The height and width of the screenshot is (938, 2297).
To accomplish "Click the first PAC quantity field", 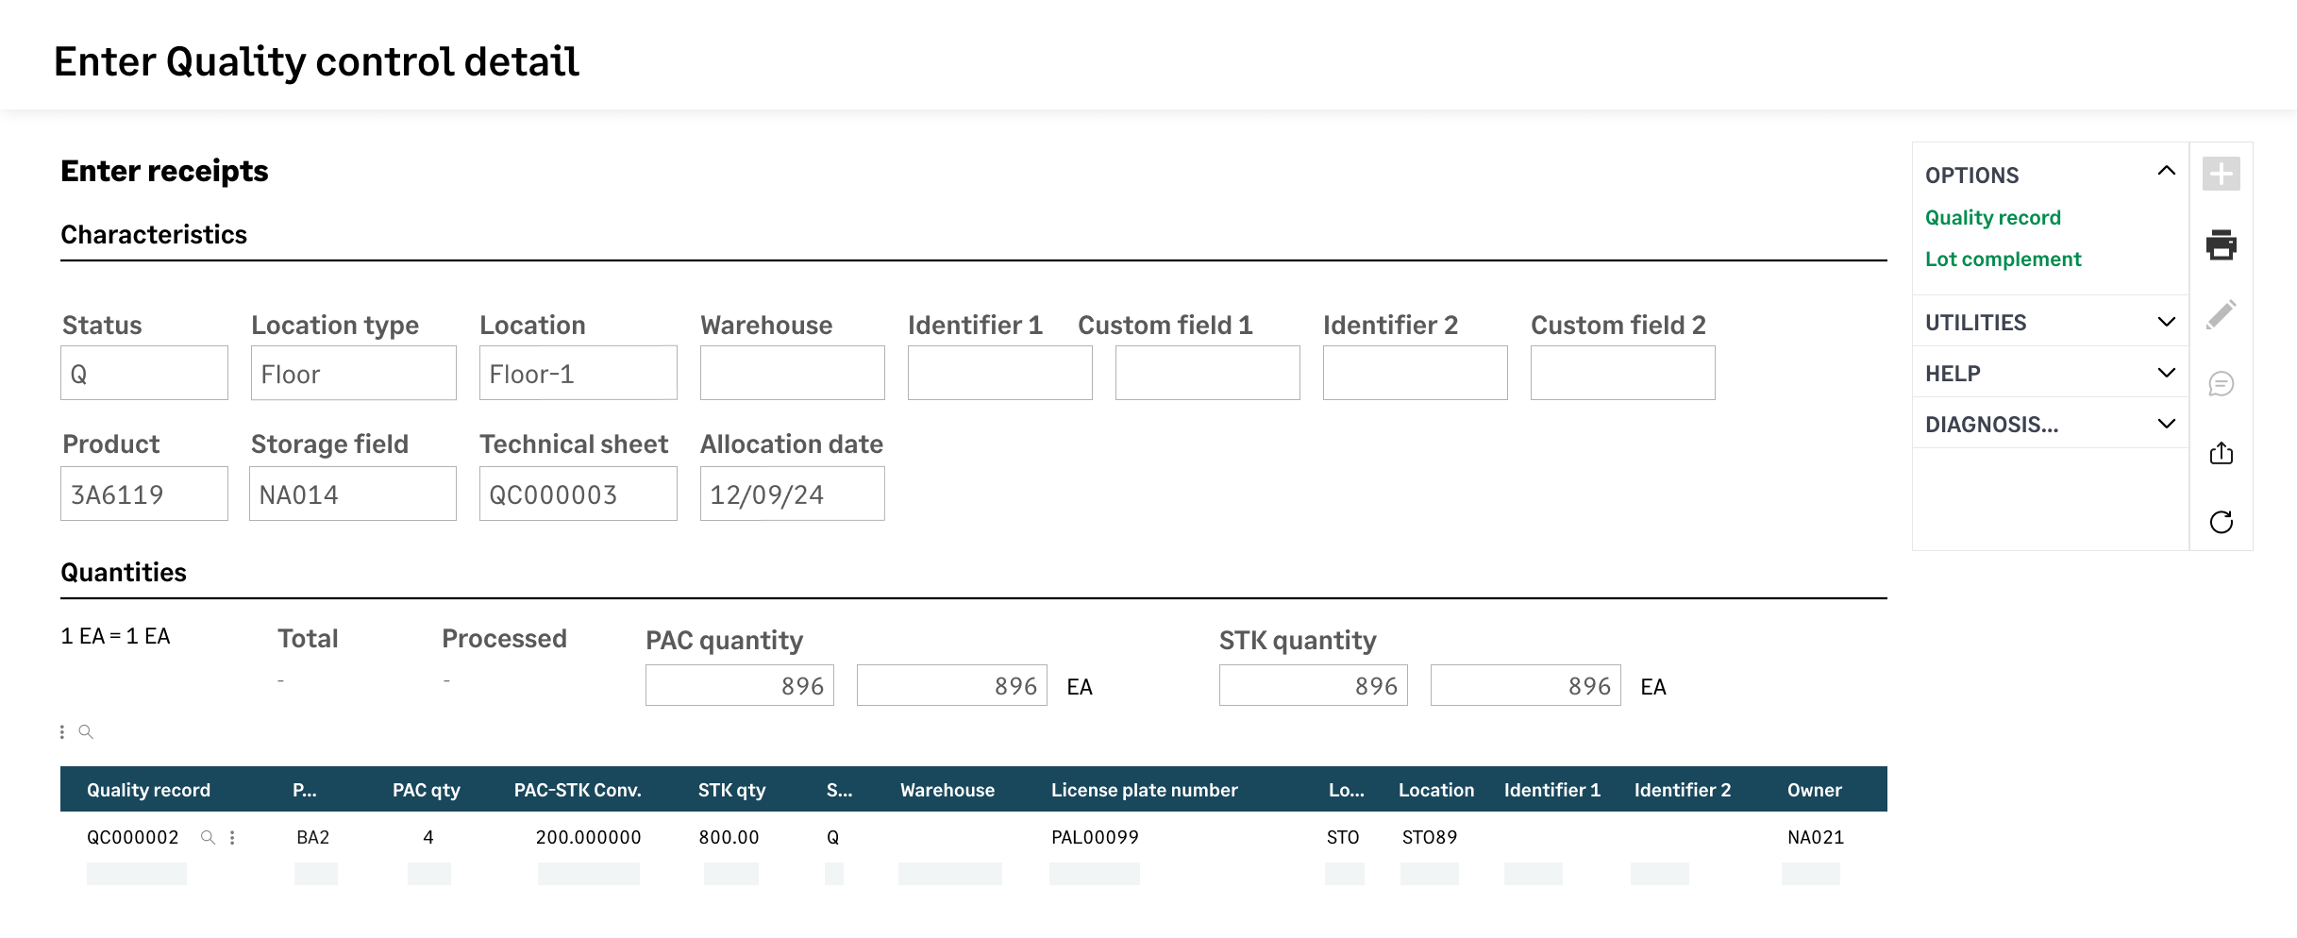I will click(740, 685).
